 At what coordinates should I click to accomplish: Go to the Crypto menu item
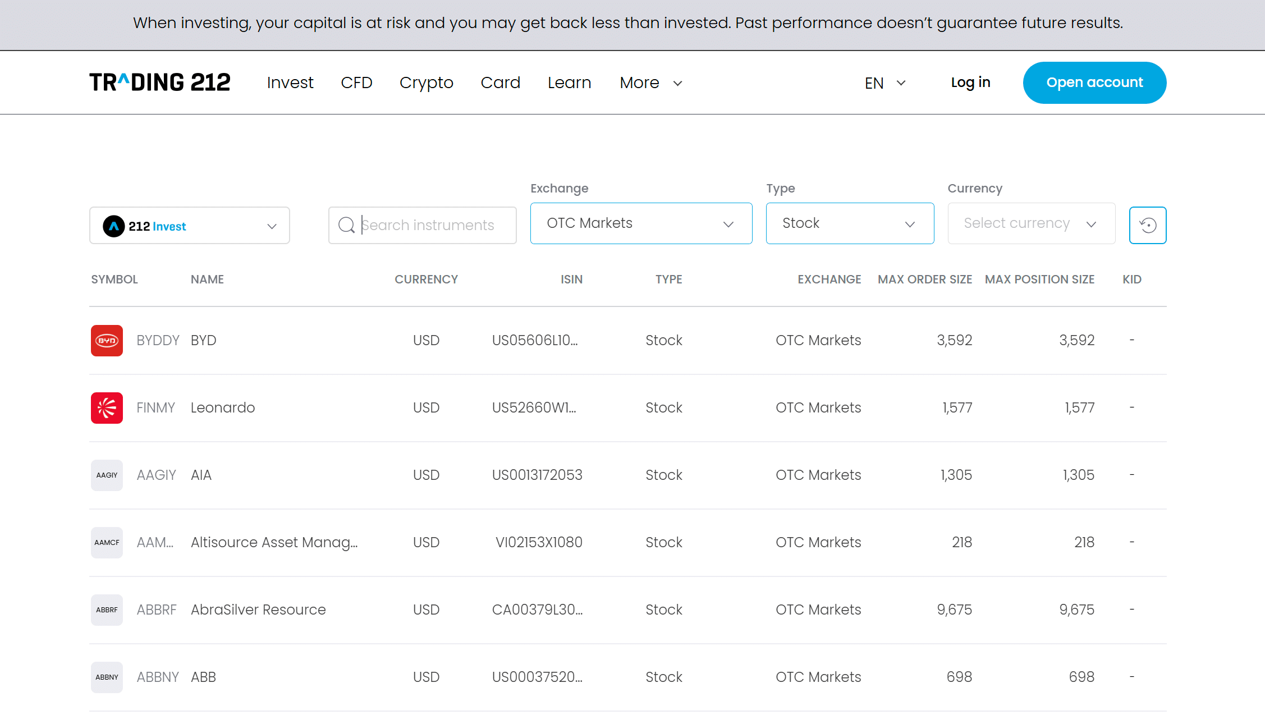pos(426,83)
